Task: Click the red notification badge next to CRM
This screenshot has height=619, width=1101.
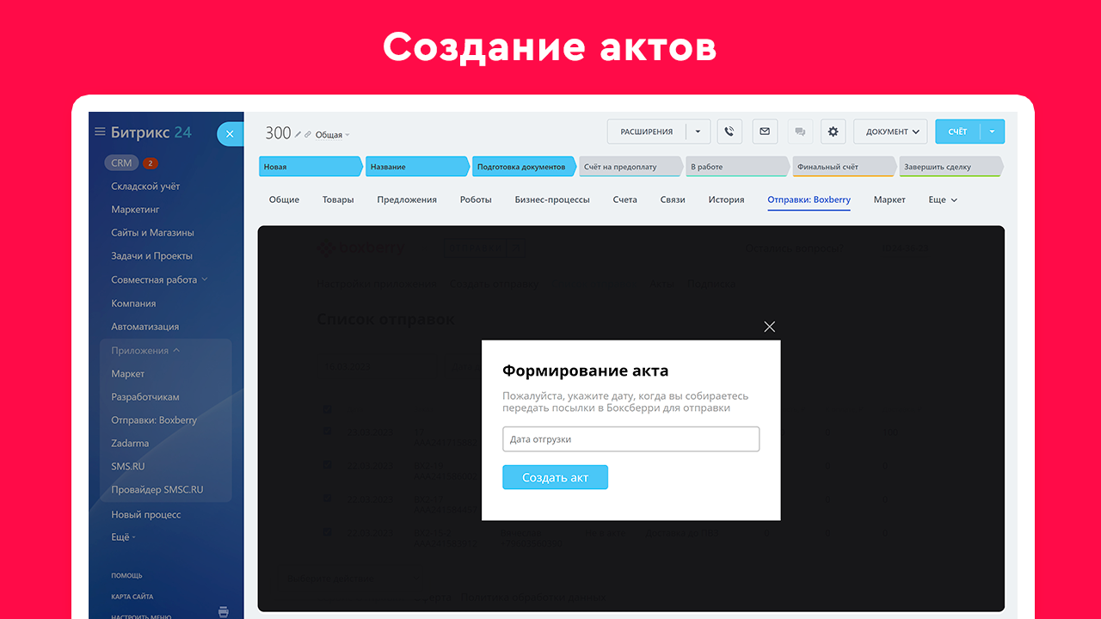Action: (x=151, y=163)
